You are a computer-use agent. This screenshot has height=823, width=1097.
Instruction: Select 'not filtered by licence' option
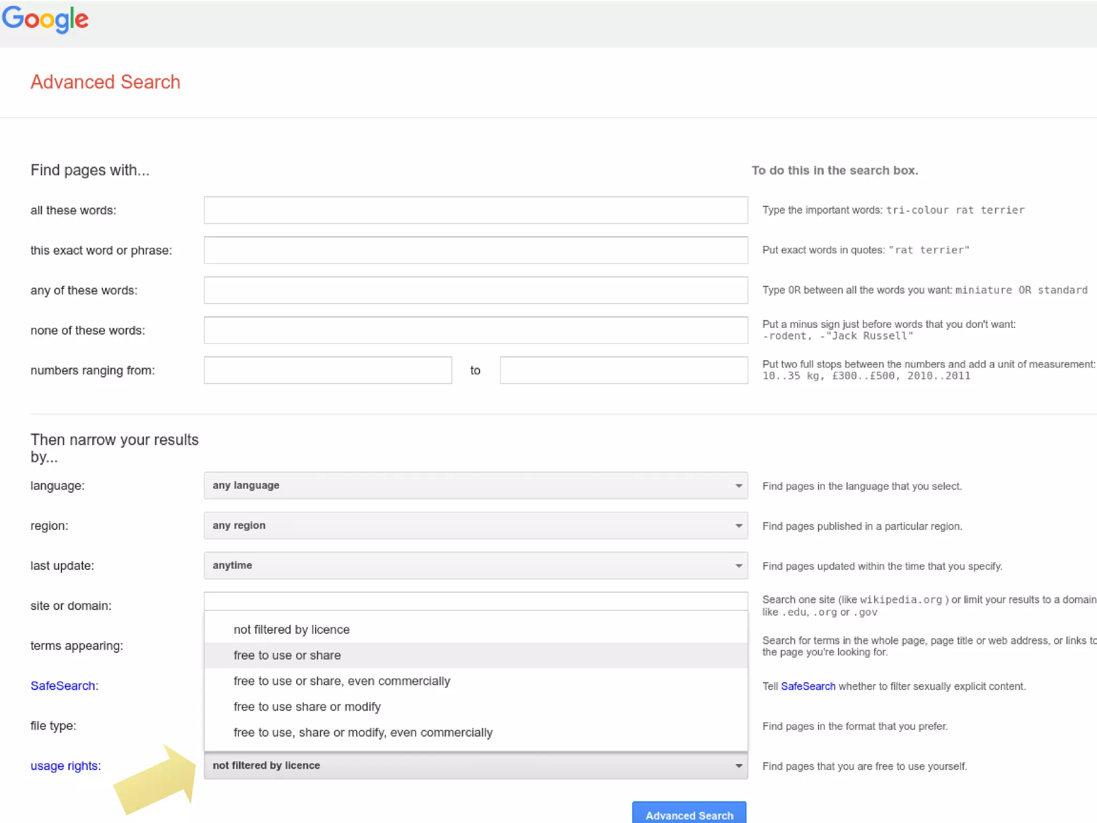click(291, 630)
